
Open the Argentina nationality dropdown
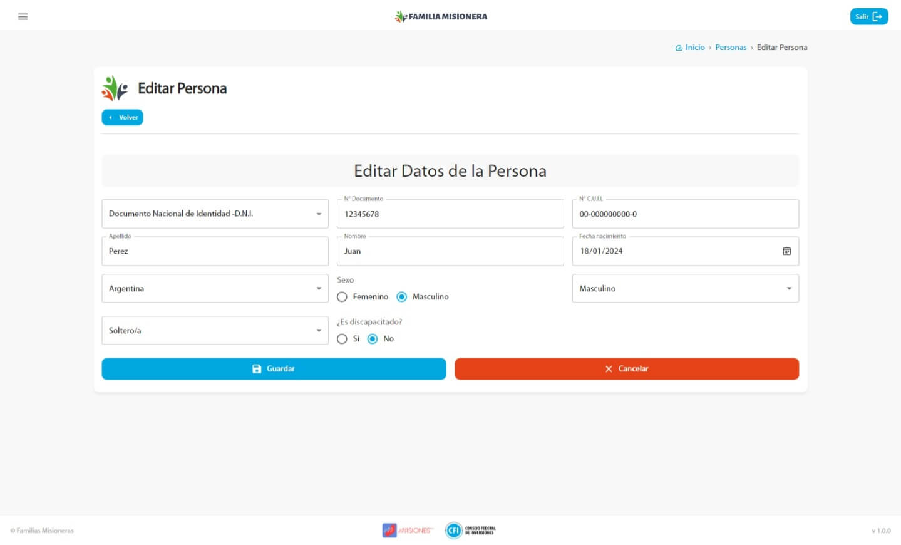coord(215,289)
